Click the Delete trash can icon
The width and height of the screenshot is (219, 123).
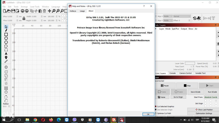pyautogui.click(x=44, y=11)
